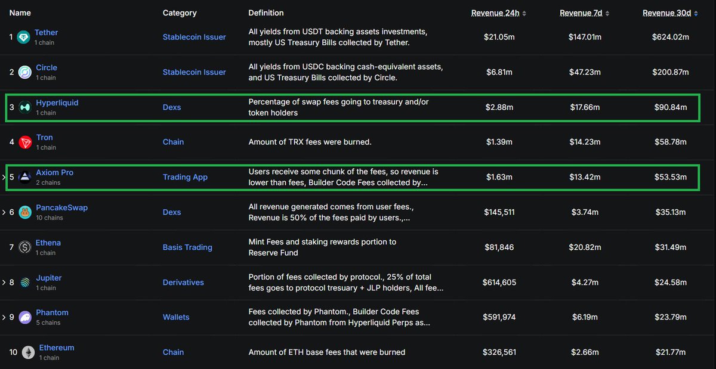Open the Phantom protocol link
716x369 pixels.
click(x=53, y=312)
